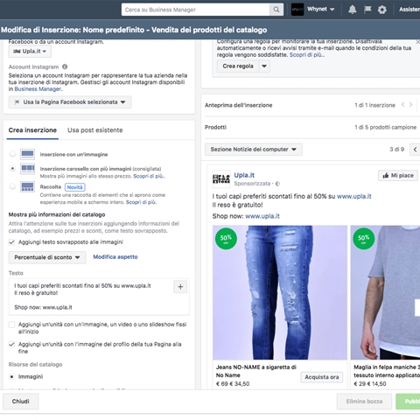Click Chiudi button
Image resolution: width=420 pixels, height=420 pixels.
[x=20, y=402]
